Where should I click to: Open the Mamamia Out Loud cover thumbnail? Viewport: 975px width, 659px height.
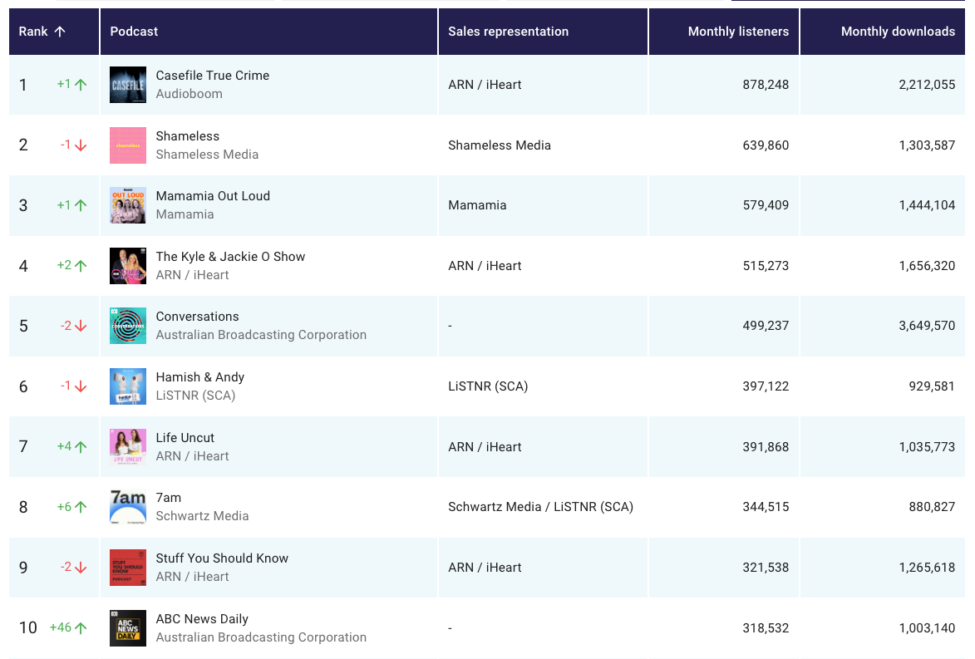point(128,205)
